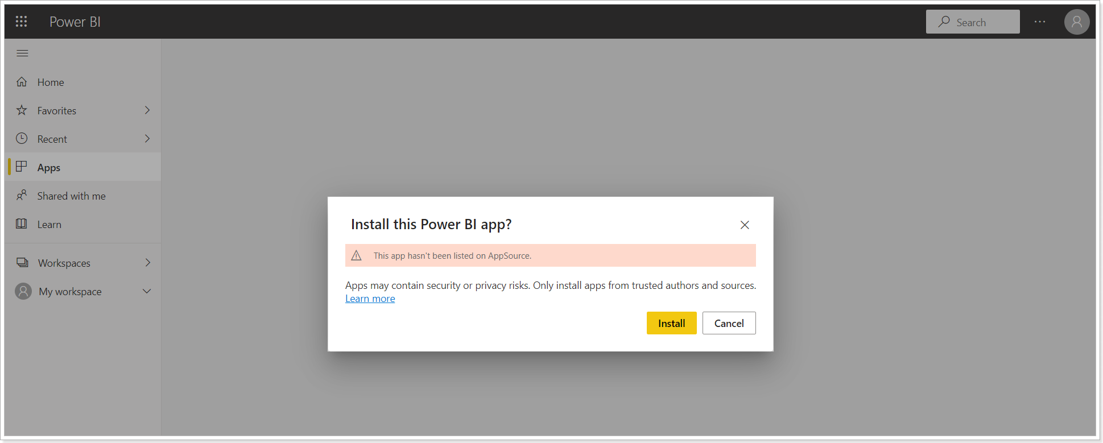Click the warning triangle icon in the banner

tap(357, 255)
